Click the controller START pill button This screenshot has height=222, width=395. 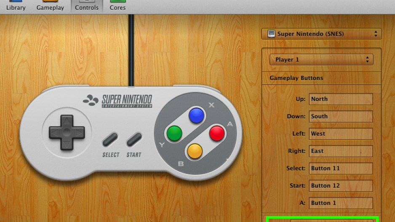[x=134, y=139]
